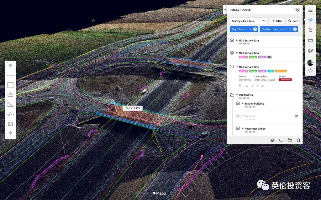The width and height of the screenshot is (321, 200).
Task: Click the add layer icon in bottom bar
Action: tap(272, 140)
